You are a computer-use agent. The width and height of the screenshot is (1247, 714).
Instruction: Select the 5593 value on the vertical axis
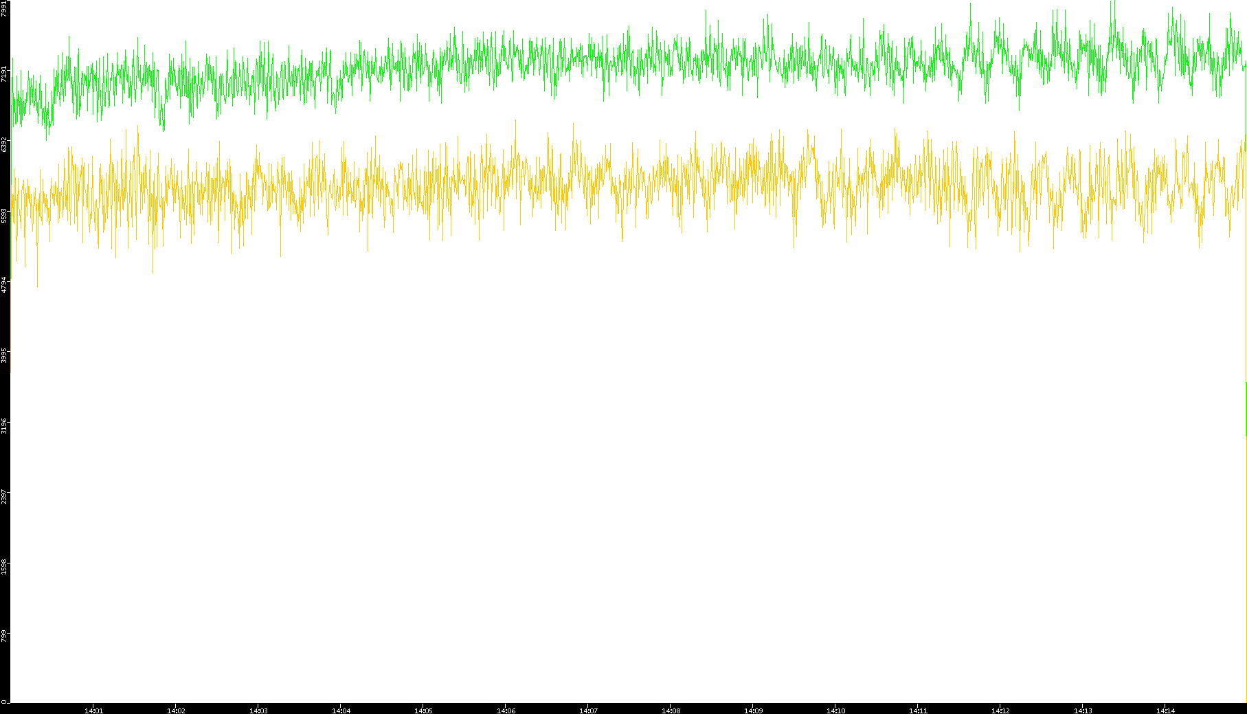tap(4, 215)
